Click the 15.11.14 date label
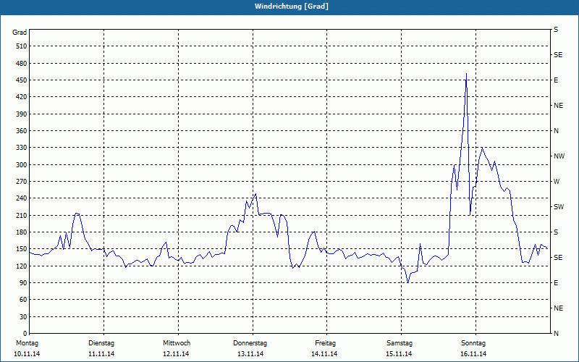579x362 pixels. tap(399, 354)
